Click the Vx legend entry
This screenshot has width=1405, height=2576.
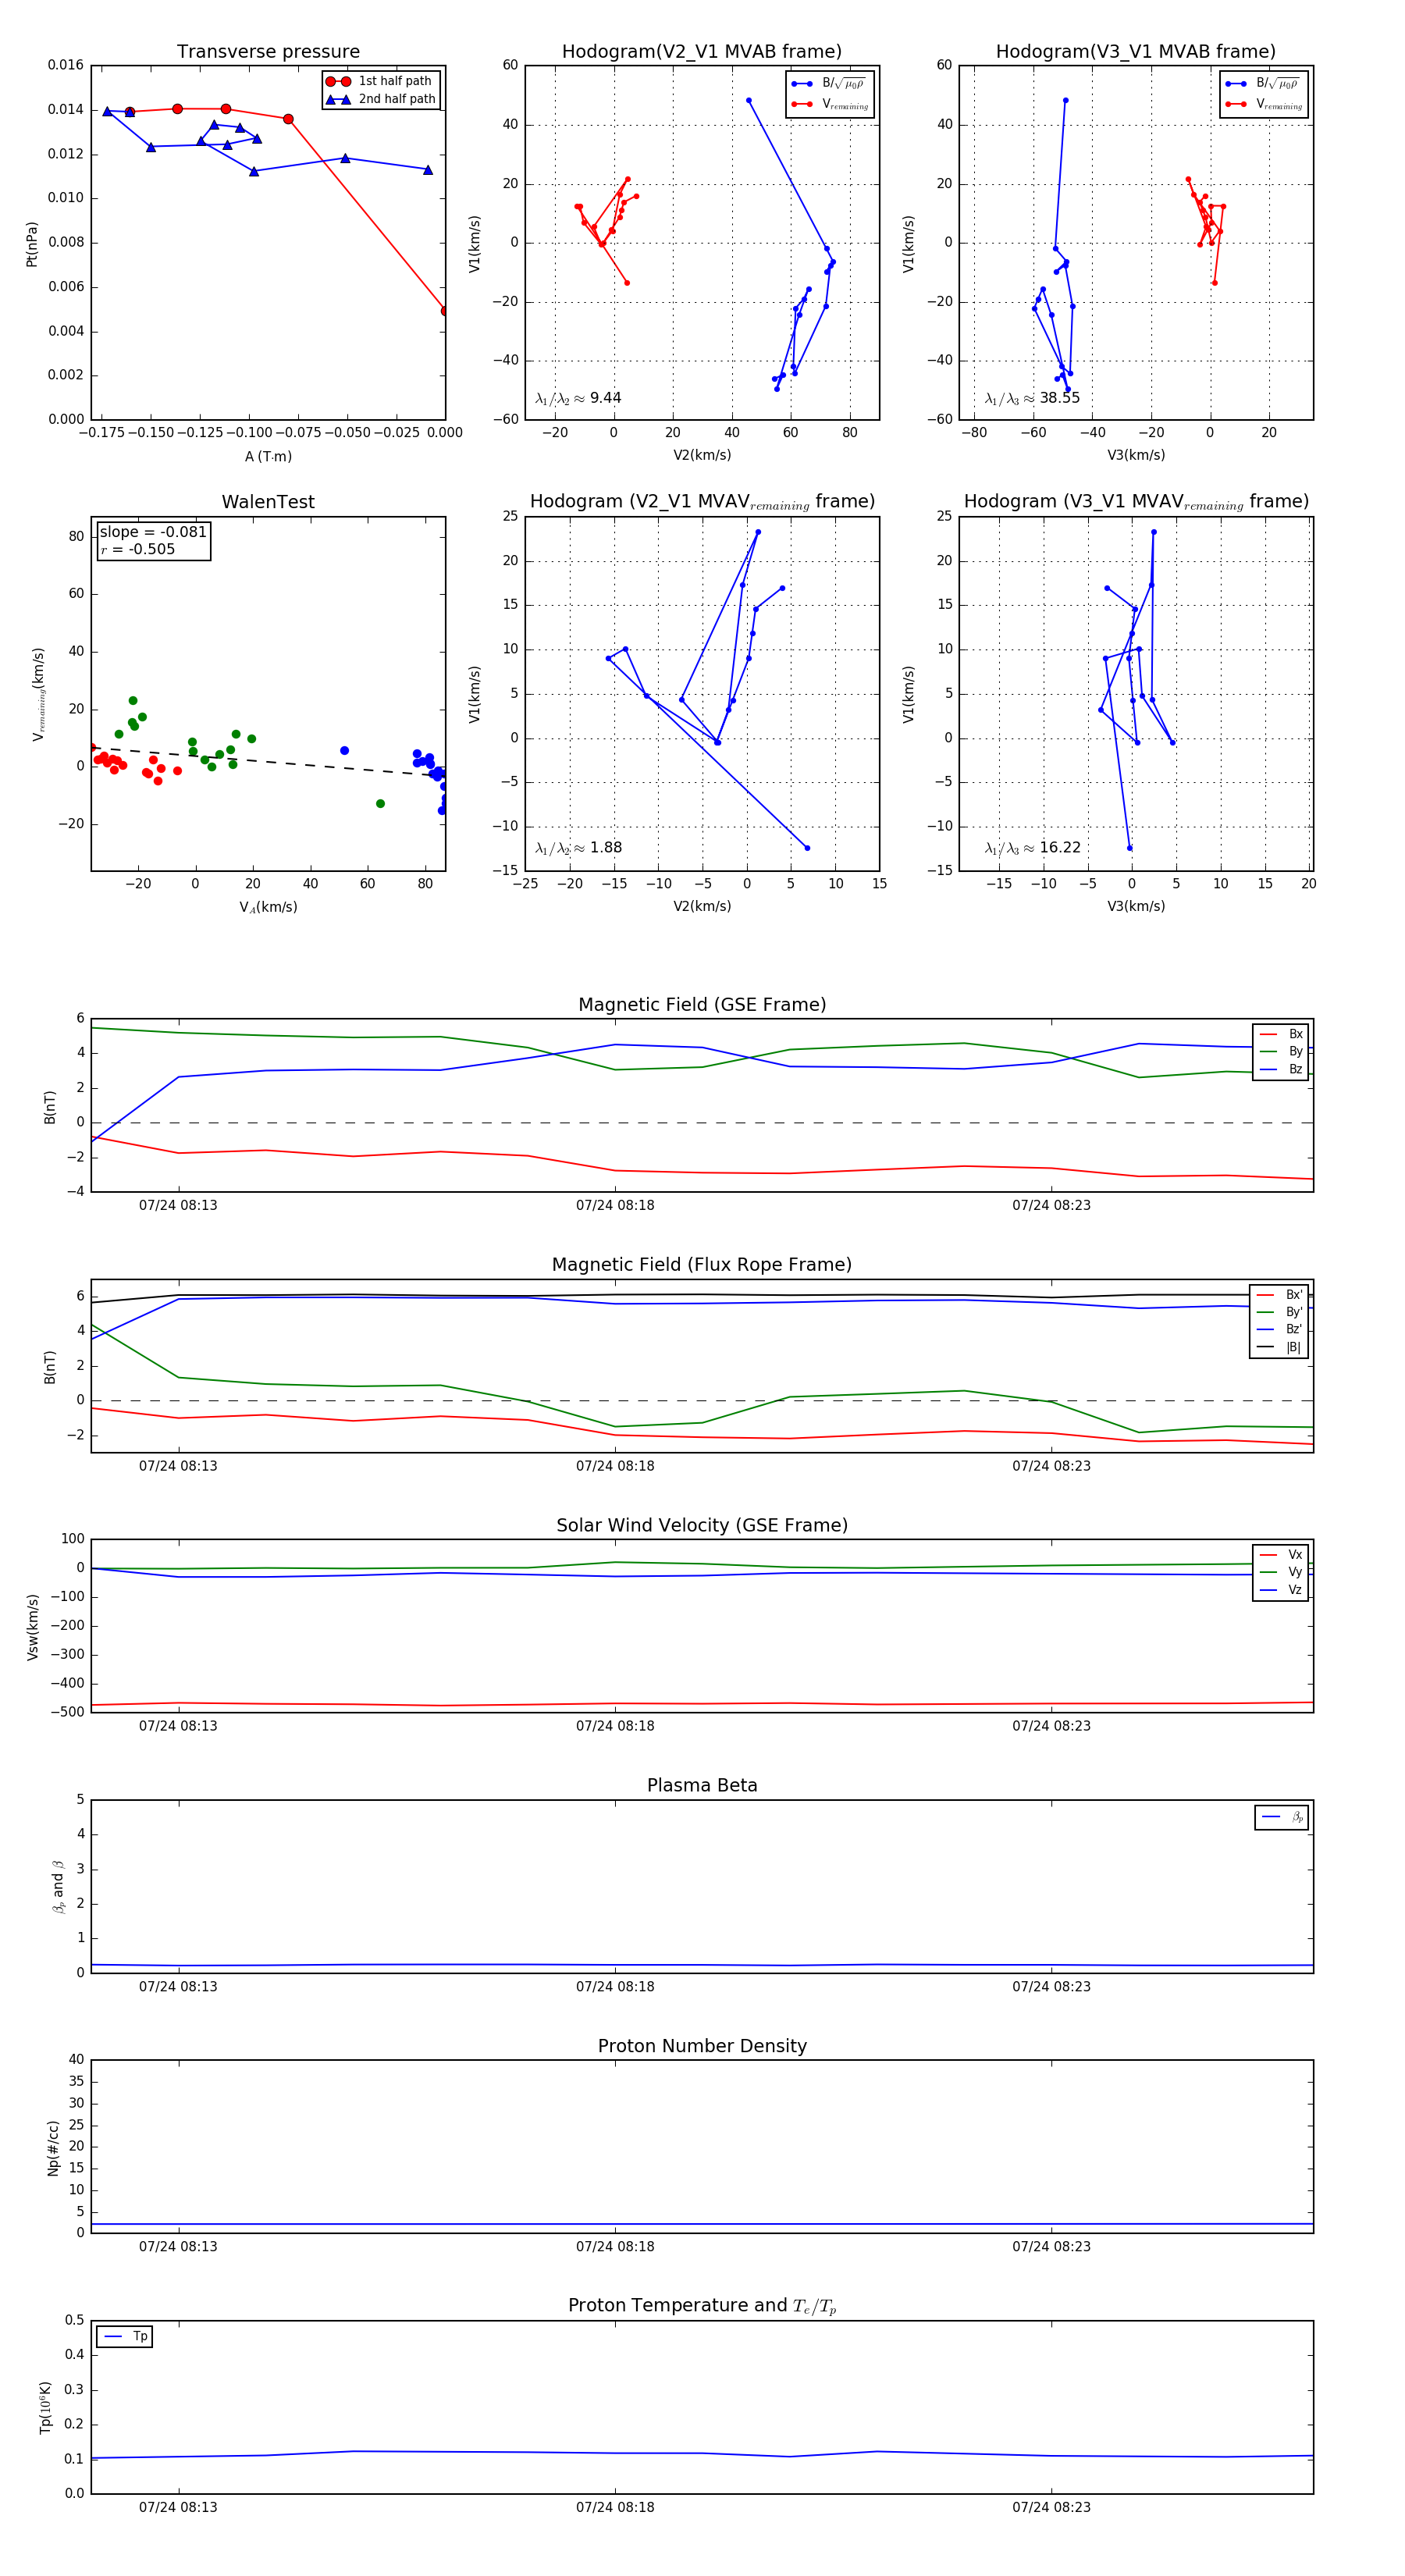1281,1555
